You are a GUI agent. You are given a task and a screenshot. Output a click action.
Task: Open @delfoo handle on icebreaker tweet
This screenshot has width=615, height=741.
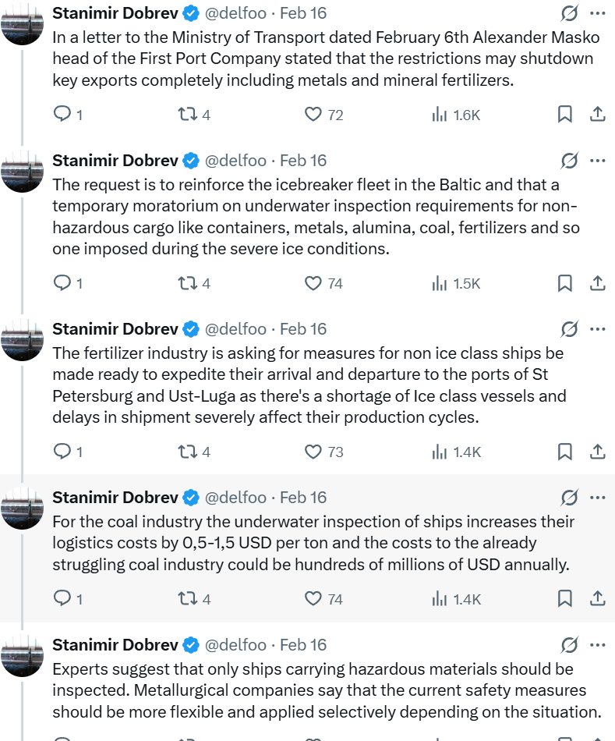[x=235, y=161]
